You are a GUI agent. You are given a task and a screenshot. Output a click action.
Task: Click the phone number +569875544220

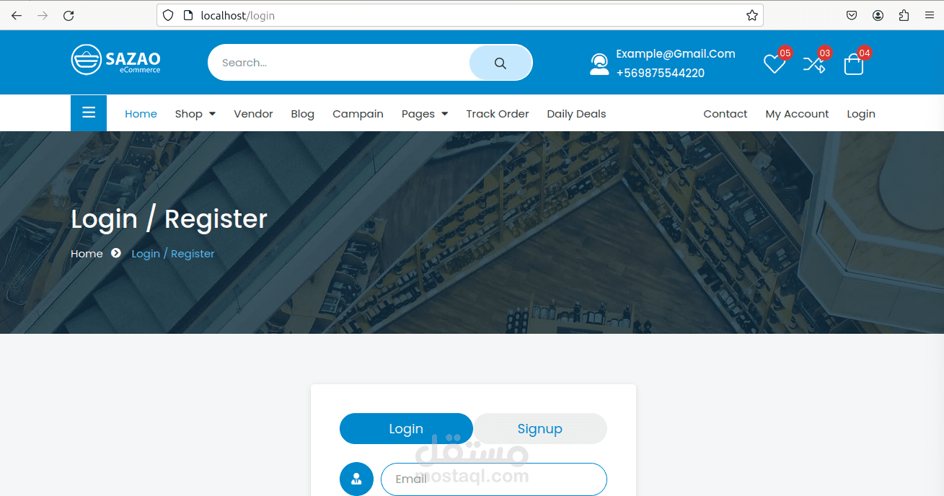click(661, 73)
